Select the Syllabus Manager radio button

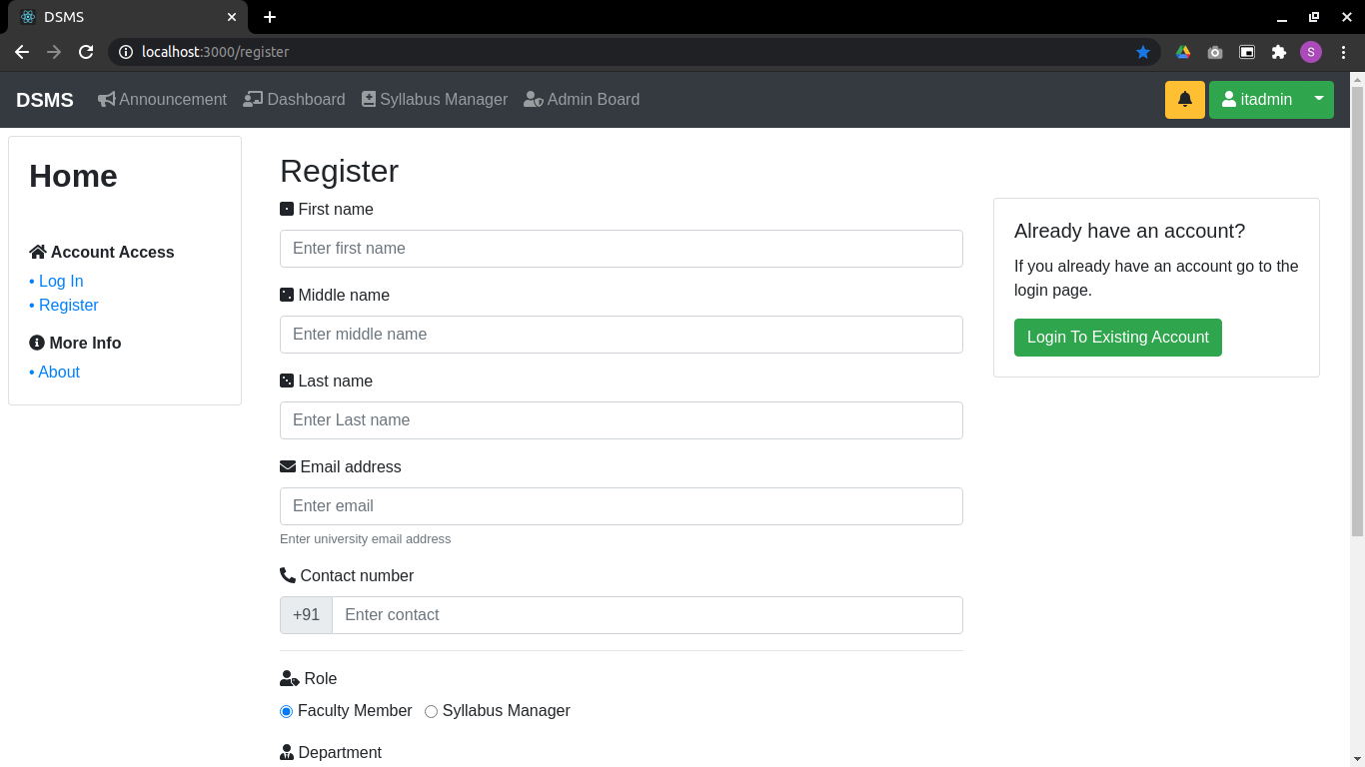click(x=431, y=711)
